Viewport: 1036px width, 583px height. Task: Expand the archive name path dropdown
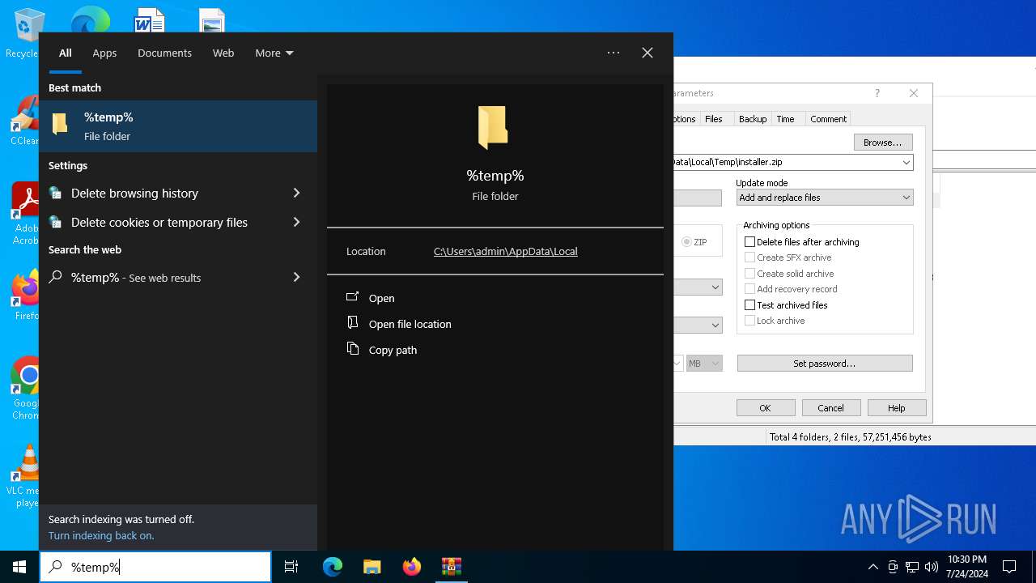point(906,162)
